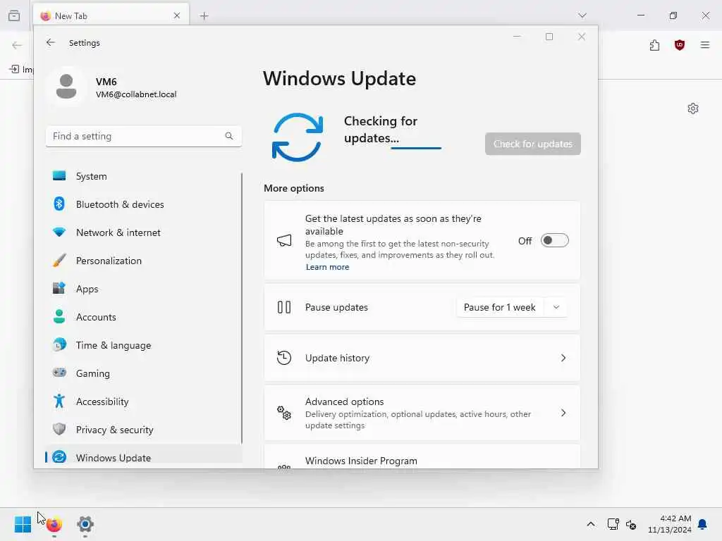Image resolution: width=722 pixels, height=541 pixels.
Task: Click the Time & language clock icon
Action: click(59, 344)
